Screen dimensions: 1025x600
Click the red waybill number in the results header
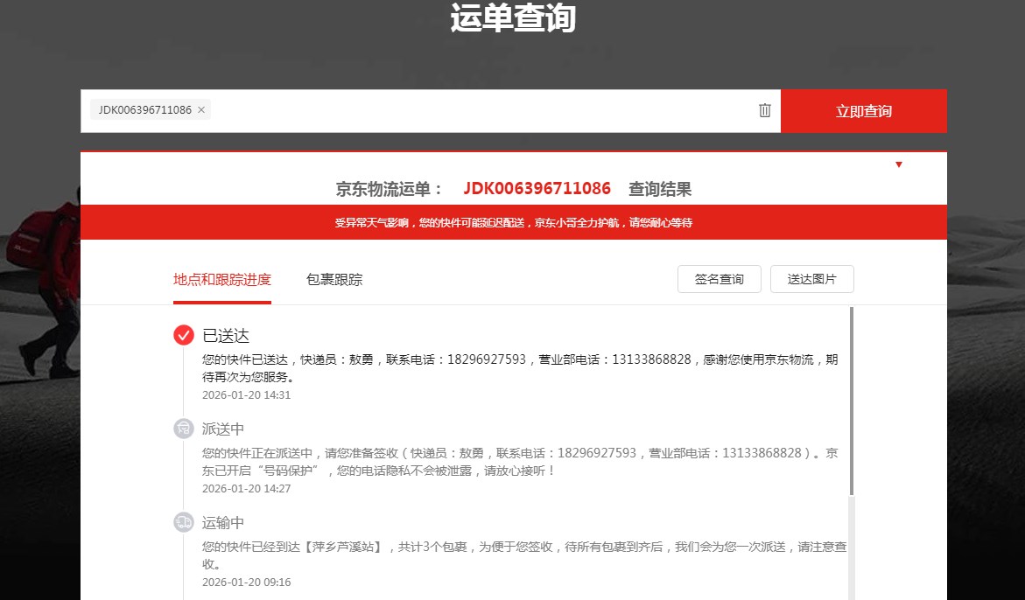coord(537,189)
